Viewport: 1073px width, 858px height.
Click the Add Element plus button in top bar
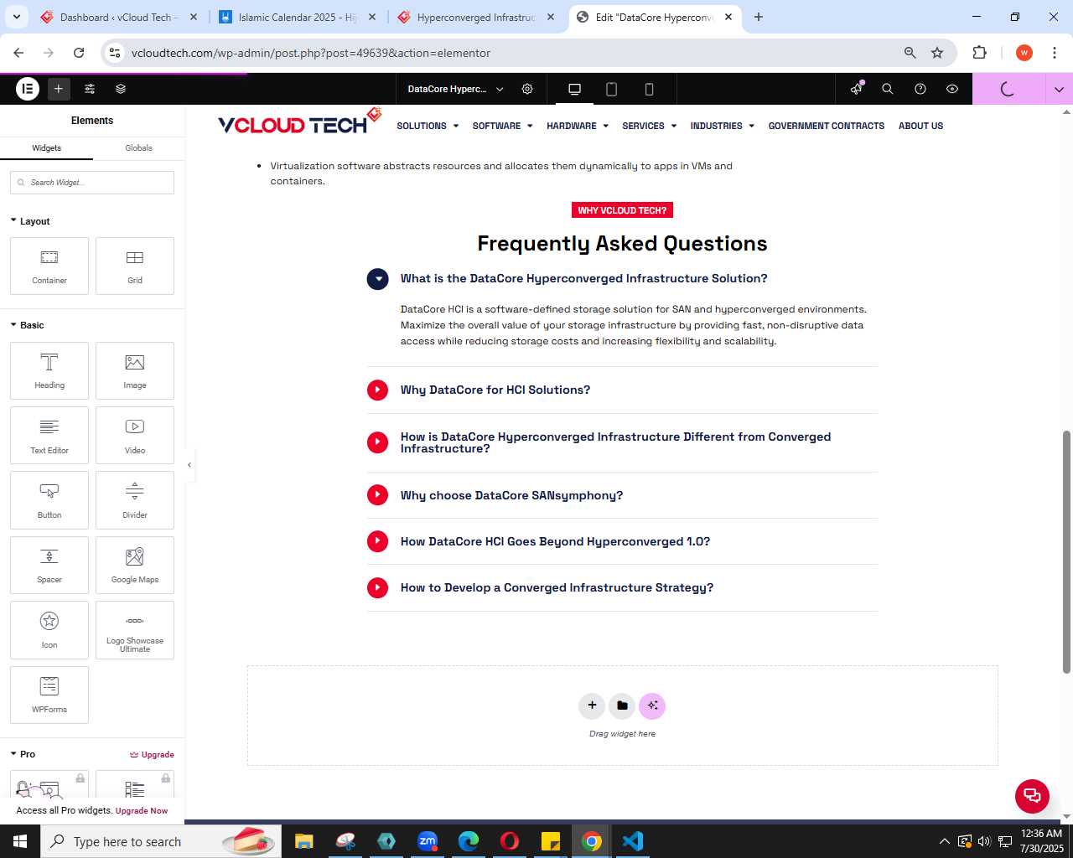coord(59,89)
